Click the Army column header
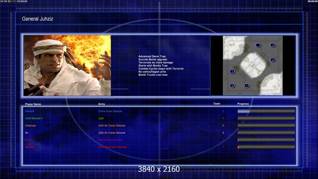The height and width of the screenshot is (179, 318). coord(102,104)
